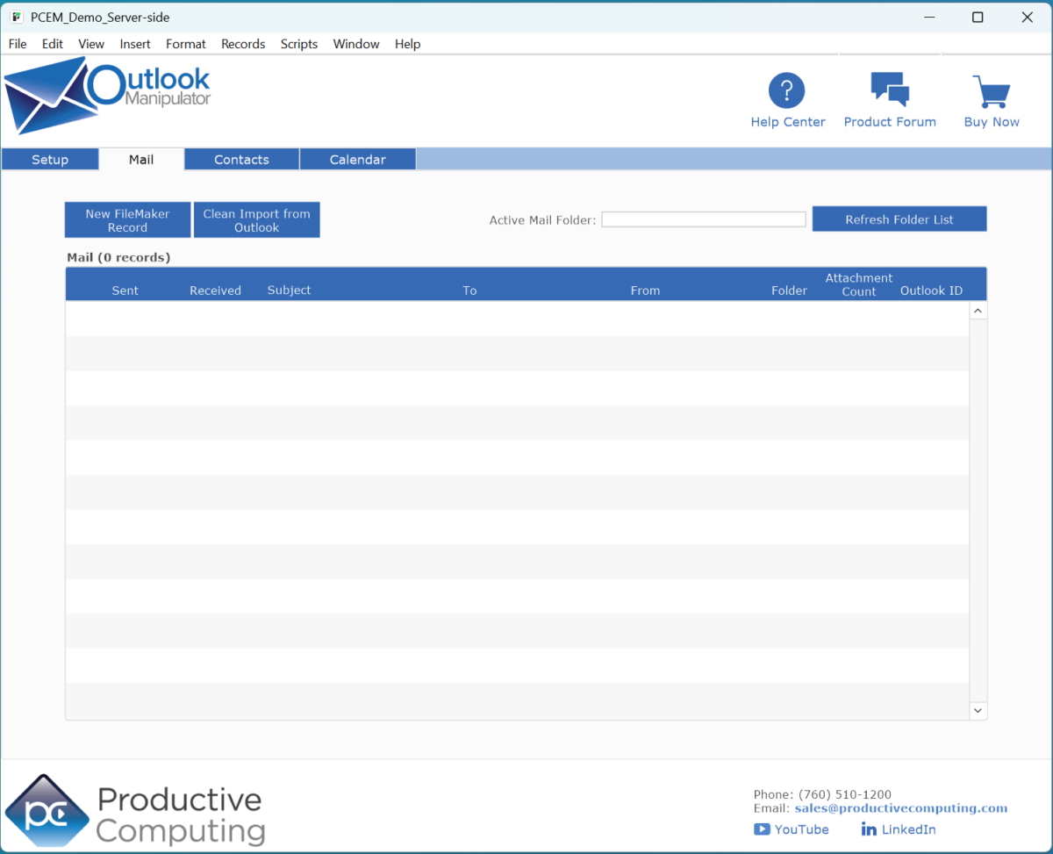Switch to the Contacts tab

pyautogui.click(x=241, y=160)
